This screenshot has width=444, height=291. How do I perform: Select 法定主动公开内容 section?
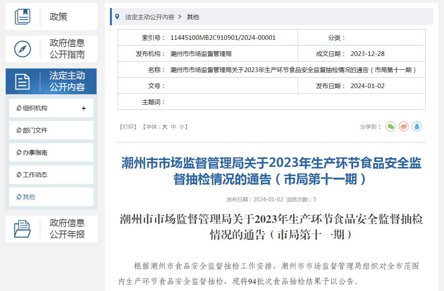tap(51, 81)
